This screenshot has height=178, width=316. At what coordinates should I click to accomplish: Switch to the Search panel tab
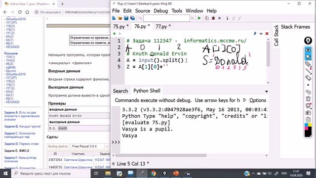120,91
